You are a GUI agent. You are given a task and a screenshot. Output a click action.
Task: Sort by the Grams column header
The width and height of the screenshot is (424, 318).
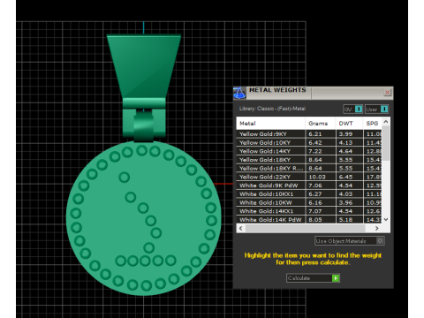320,124
